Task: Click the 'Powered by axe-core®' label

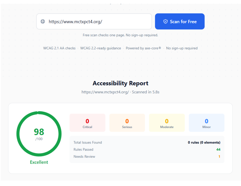Action: click(x=143, y=48)
